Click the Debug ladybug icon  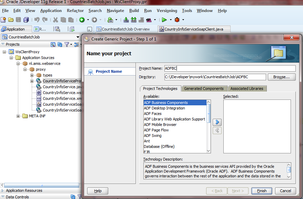pos(177,20)
